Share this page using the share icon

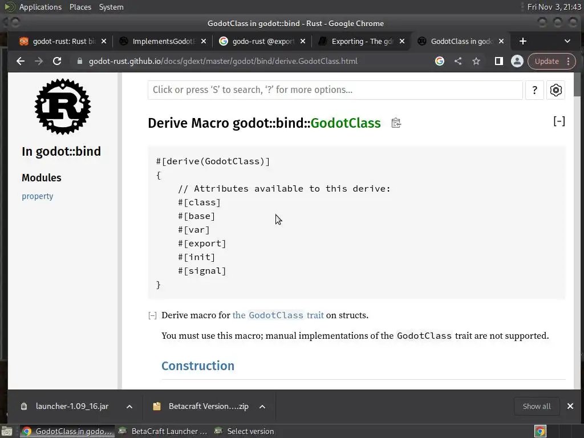pos(458,62)
